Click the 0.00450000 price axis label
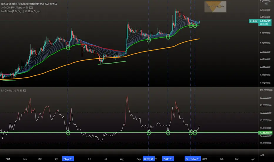The height and width of the screenshot is (162, 274). [265, 83]
